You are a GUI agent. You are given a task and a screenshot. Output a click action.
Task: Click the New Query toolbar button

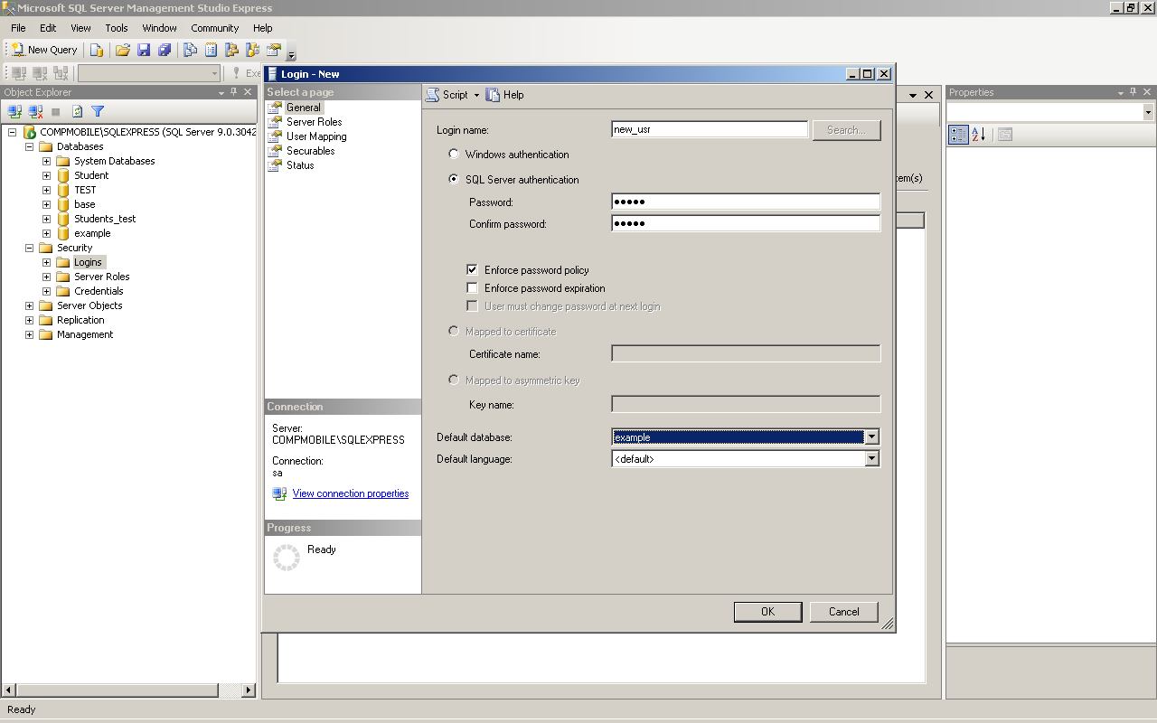point(44,50)
